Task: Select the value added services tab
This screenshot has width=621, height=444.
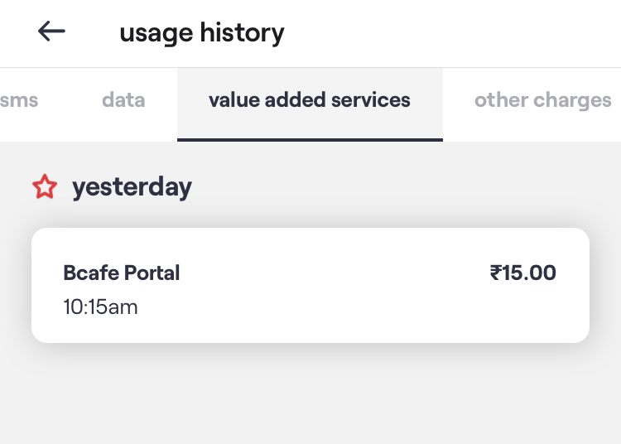Action: click(310, 101)
